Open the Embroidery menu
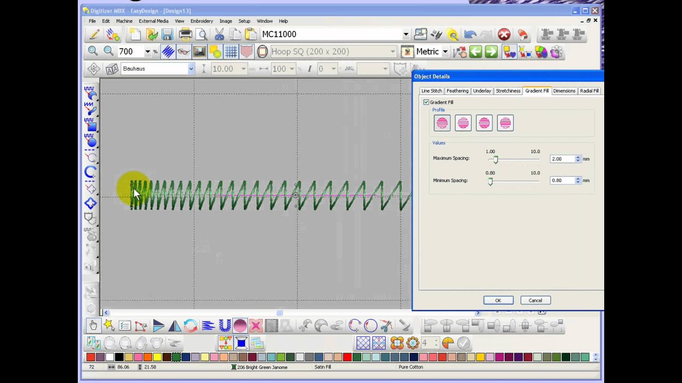This screenshot has height=383, width=682. 201,21
